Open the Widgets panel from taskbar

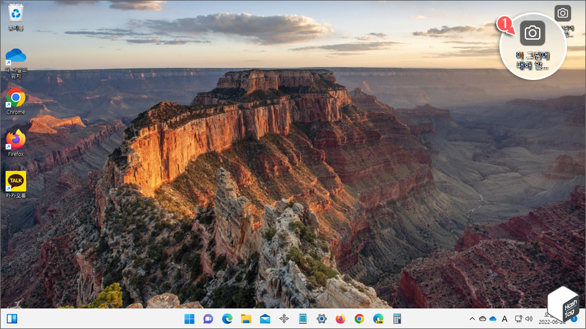pyautogui.click(x=12, y=319)
